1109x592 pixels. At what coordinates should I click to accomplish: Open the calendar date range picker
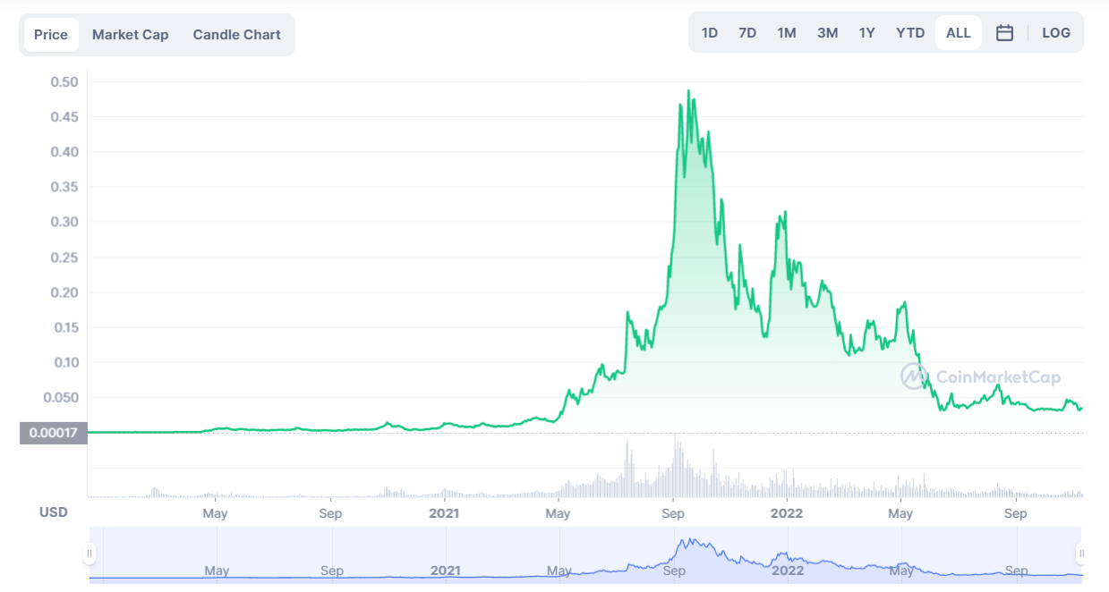[x=1004, y=33]
